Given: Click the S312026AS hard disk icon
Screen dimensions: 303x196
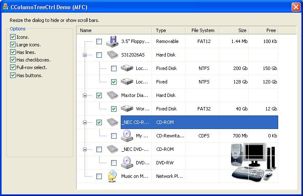Looking at the screenshot, I should click(x=113, y=55).
